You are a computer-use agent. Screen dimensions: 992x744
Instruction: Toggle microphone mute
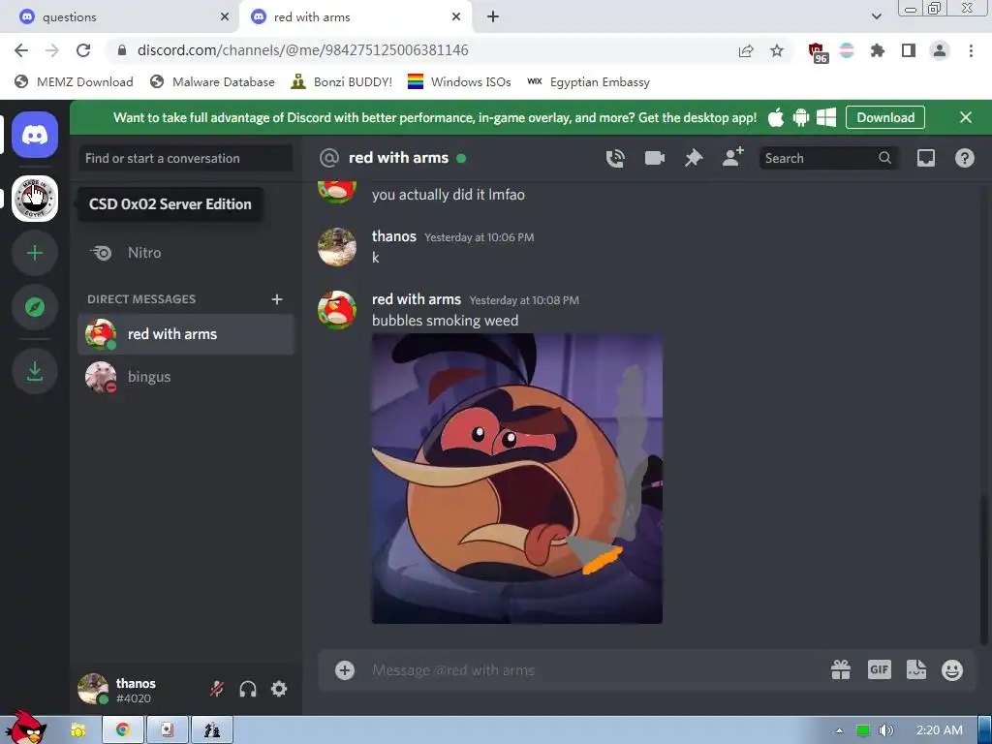coord(217,689)
